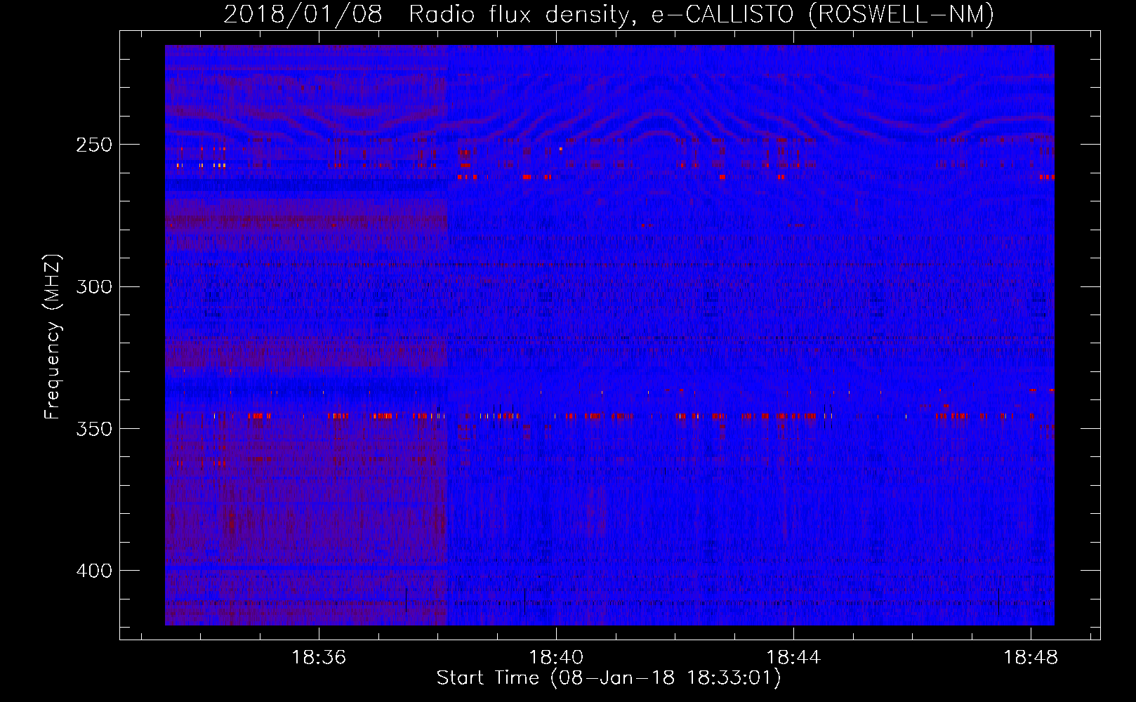This screenshot has width=1136, height=702.
Task: Click the 350 frequency tick label
Action: [94, 429]
